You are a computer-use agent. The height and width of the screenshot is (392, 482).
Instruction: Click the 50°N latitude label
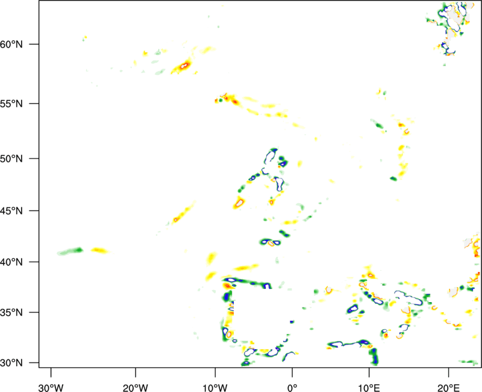[11, 159]
